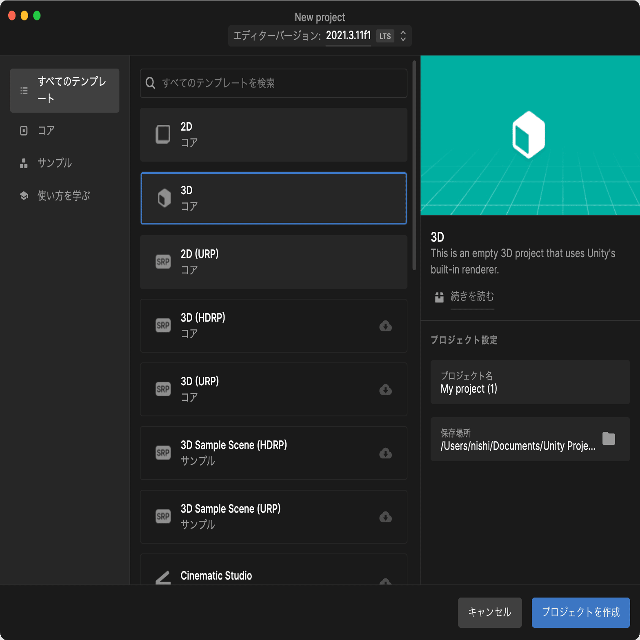The image size is (640, 640).
Task: Select the 使い方を学ぶ category
Action: coord(64,196)
